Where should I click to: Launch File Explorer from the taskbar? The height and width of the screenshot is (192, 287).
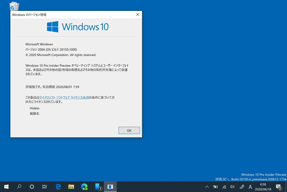[71, 187]
